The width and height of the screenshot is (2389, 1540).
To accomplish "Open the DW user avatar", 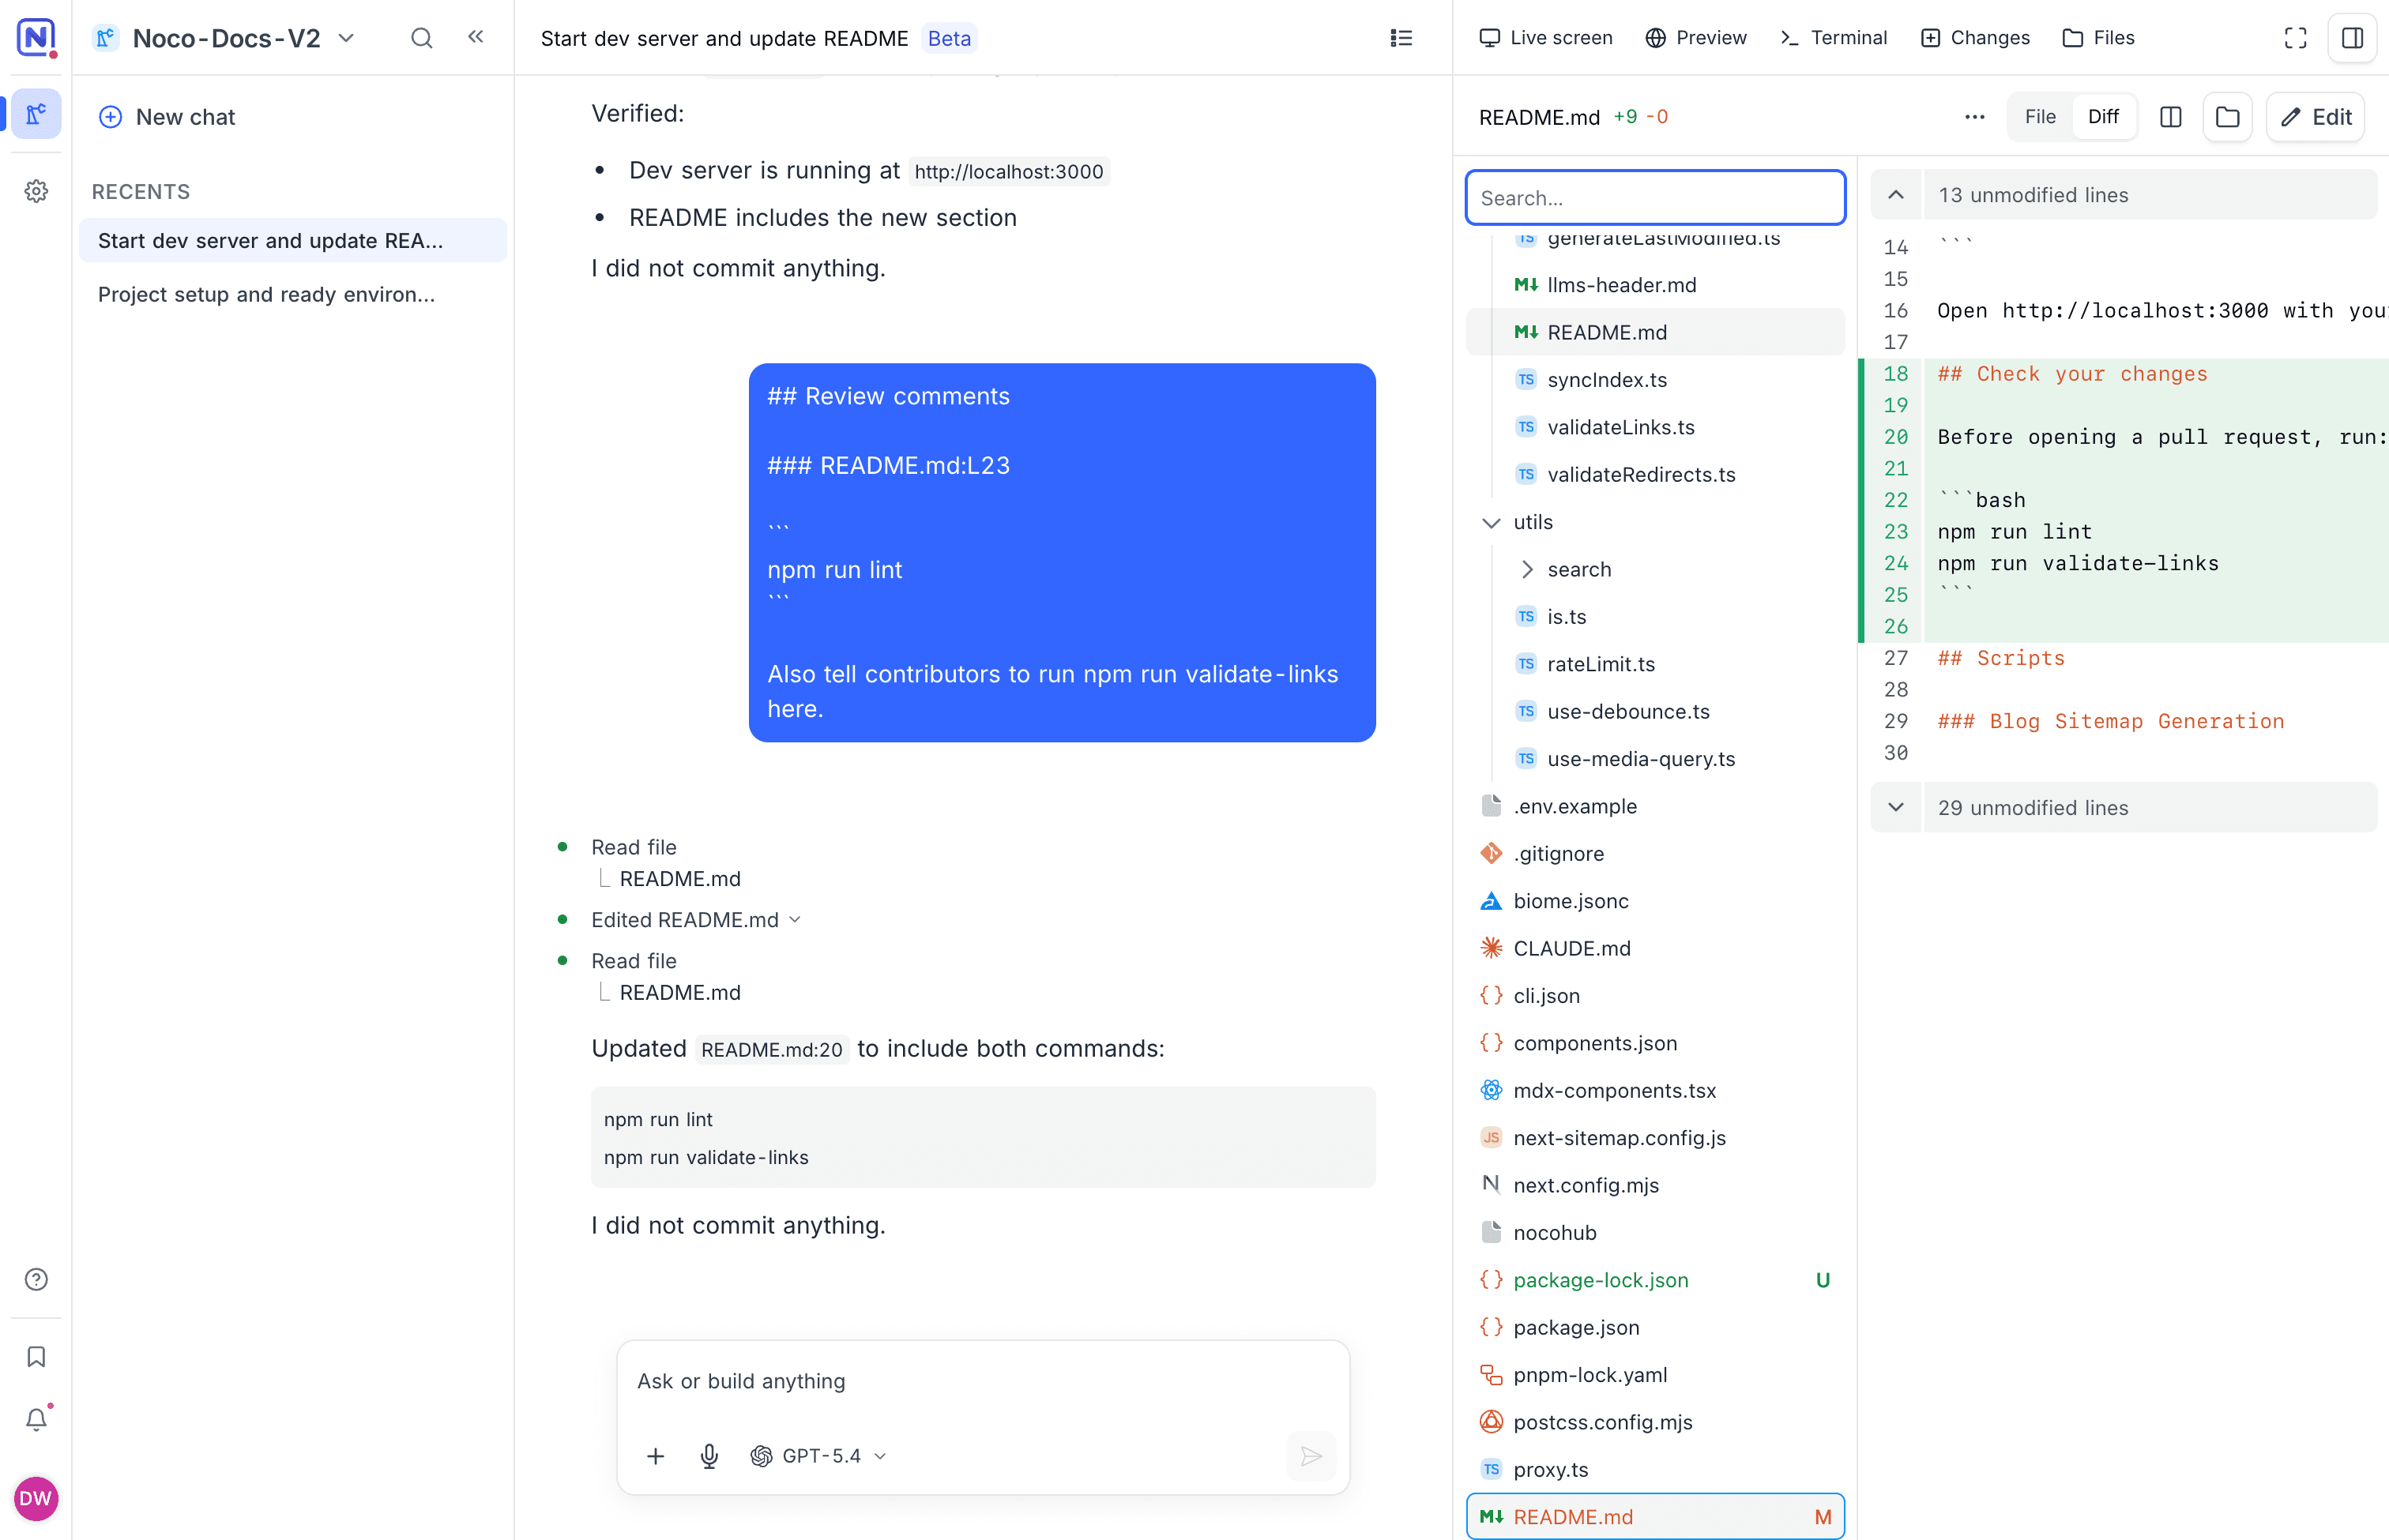I will pos(36,1498).
